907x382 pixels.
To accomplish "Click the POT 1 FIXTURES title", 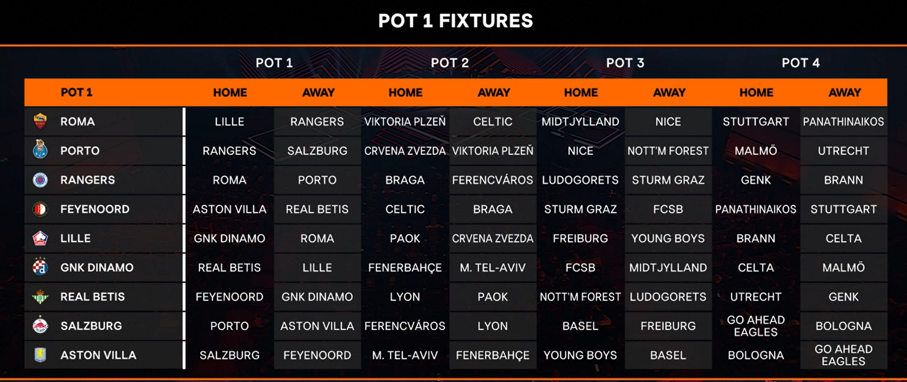I will (x=455, y=21).
